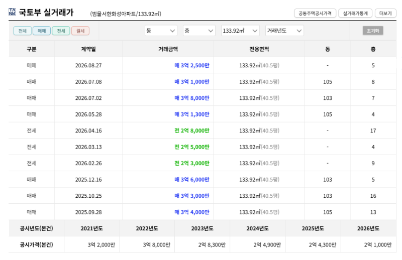Image resolution: width=402 pixels, height=260 pixels.
Task: Click price 전 2억 3,000만
Action: point(192,163)
